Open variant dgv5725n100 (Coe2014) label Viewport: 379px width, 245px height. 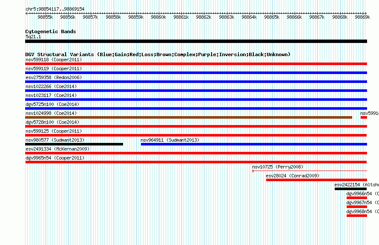[52, 104]
